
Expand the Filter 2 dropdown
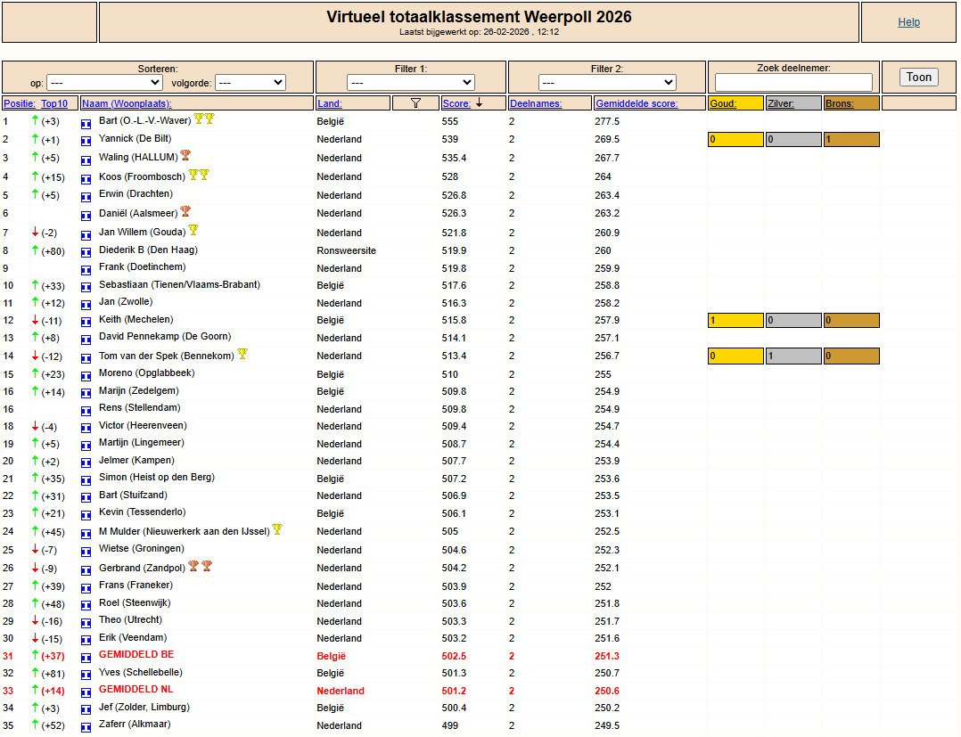pyautogui.click(x=607, y=82)
